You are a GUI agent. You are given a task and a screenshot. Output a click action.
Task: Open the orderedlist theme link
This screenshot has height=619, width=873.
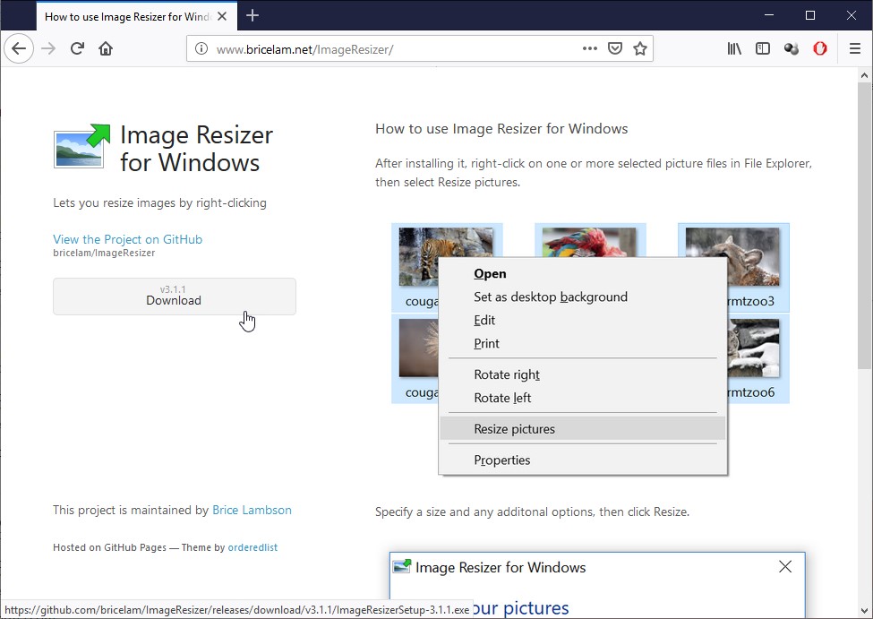[252, 547]
